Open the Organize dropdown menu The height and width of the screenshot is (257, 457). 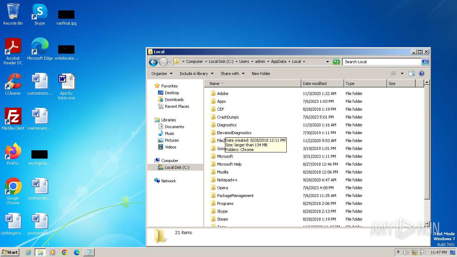(162, 74)
